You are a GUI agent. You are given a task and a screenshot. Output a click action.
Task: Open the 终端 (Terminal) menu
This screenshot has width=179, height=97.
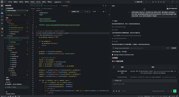pyautogui.click(x=44, y=2)
